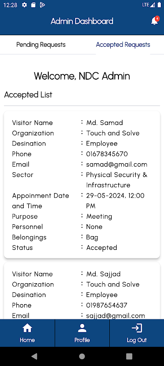This screenshot has width=164, height=366.
Task: Switch to the Pending Requests tab
Action: [x=41, y=44]
